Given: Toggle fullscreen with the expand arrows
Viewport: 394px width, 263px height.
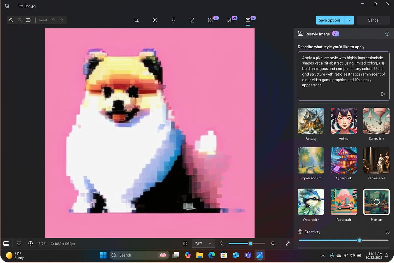Looking at the screenshot, I should pos(288,243).
